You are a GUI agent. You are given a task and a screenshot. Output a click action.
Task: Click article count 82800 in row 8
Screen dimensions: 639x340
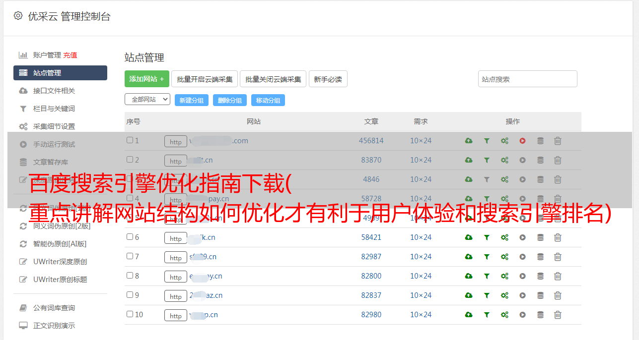371,276
